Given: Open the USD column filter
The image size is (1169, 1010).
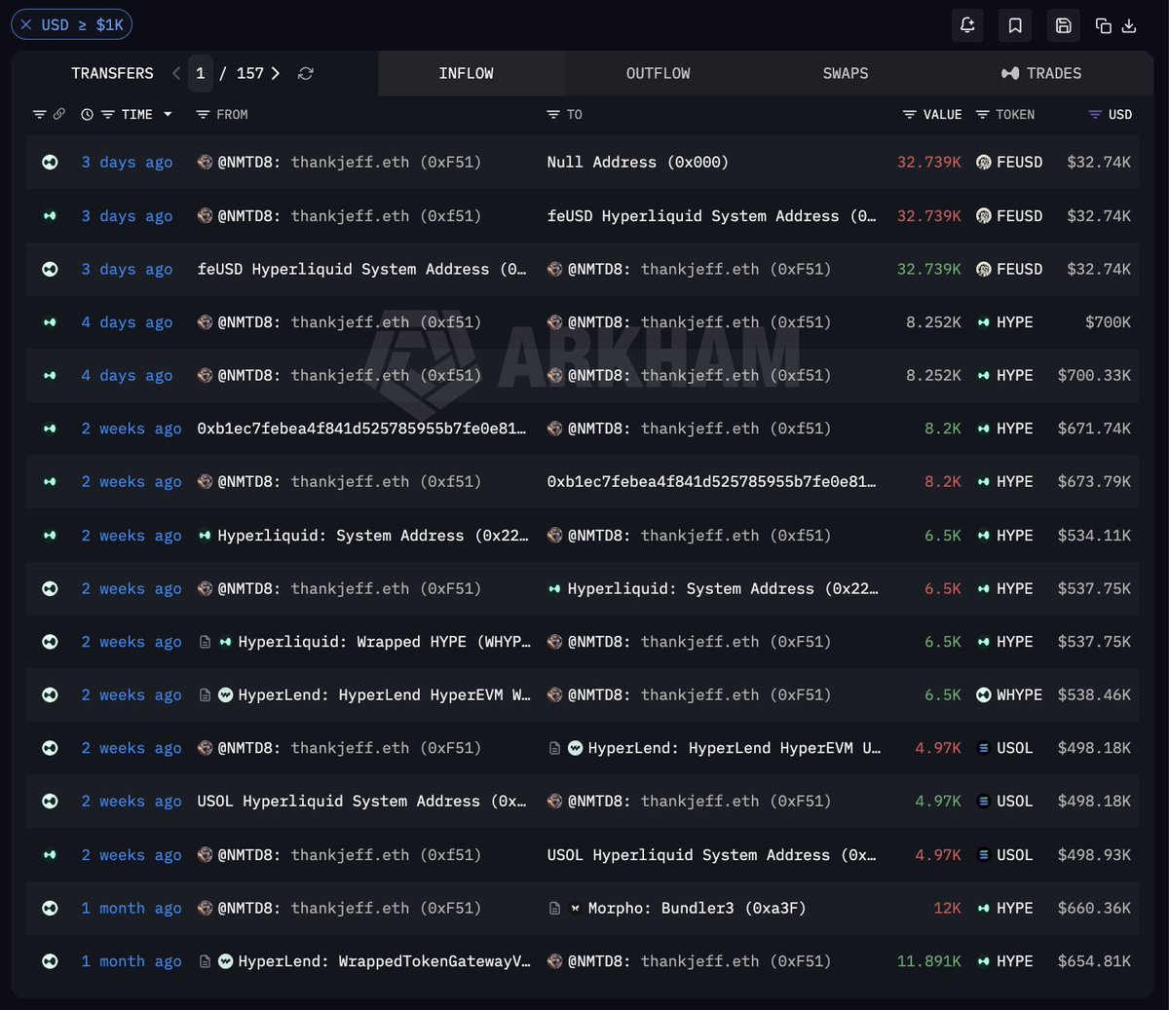Looking at the screenshot, I should click(x=1095, y=115).
